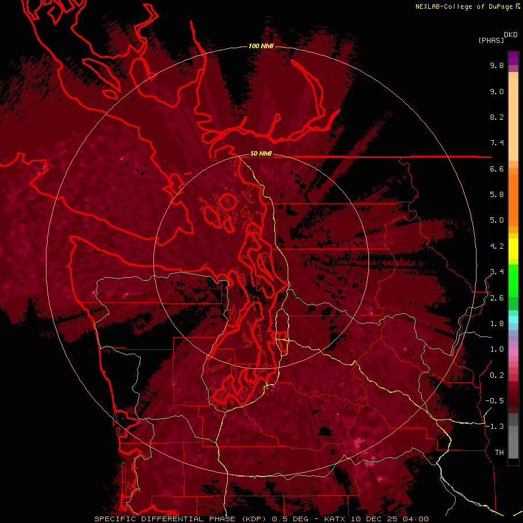Click the 4.2 scale value
The height and width of the screenshot is (523, 523).
(x=497, y=246)
